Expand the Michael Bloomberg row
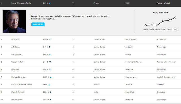This screenshot has width=181, height=104. click(90, 77)
